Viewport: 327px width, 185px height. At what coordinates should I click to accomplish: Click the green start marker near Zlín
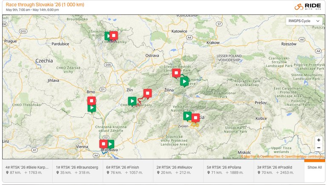132,101
